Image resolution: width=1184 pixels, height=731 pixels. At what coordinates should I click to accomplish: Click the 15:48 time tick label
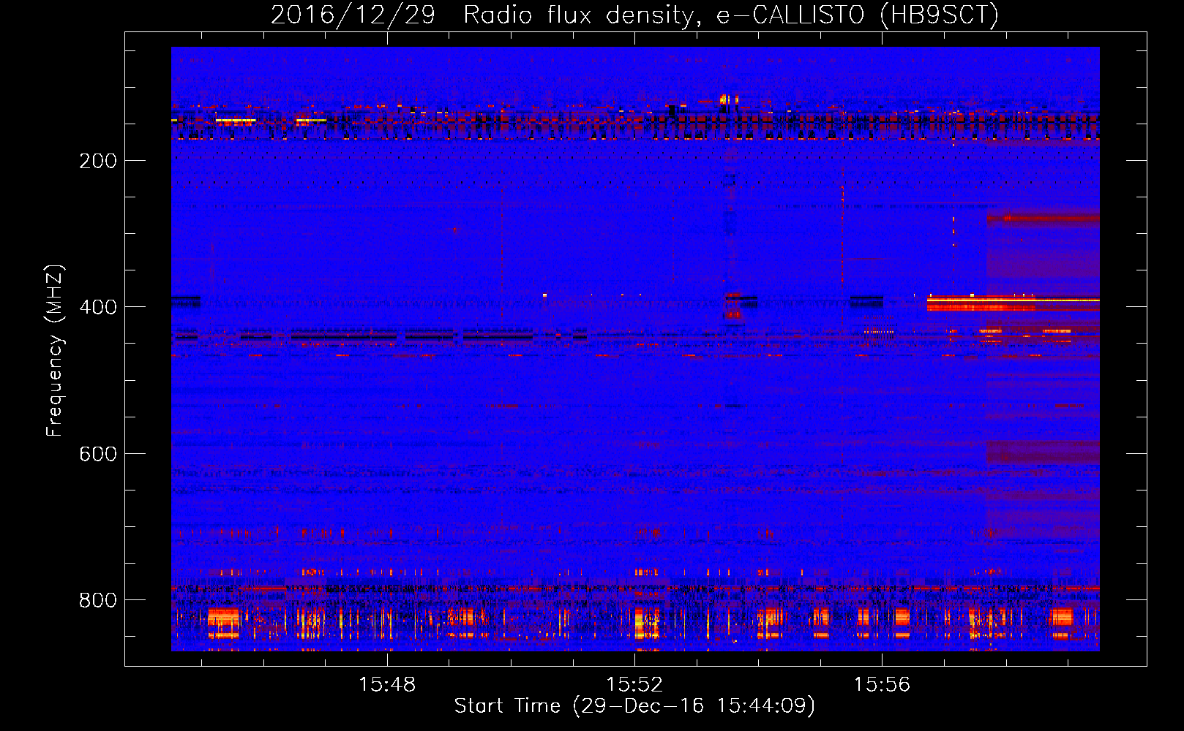click(387, 685)
